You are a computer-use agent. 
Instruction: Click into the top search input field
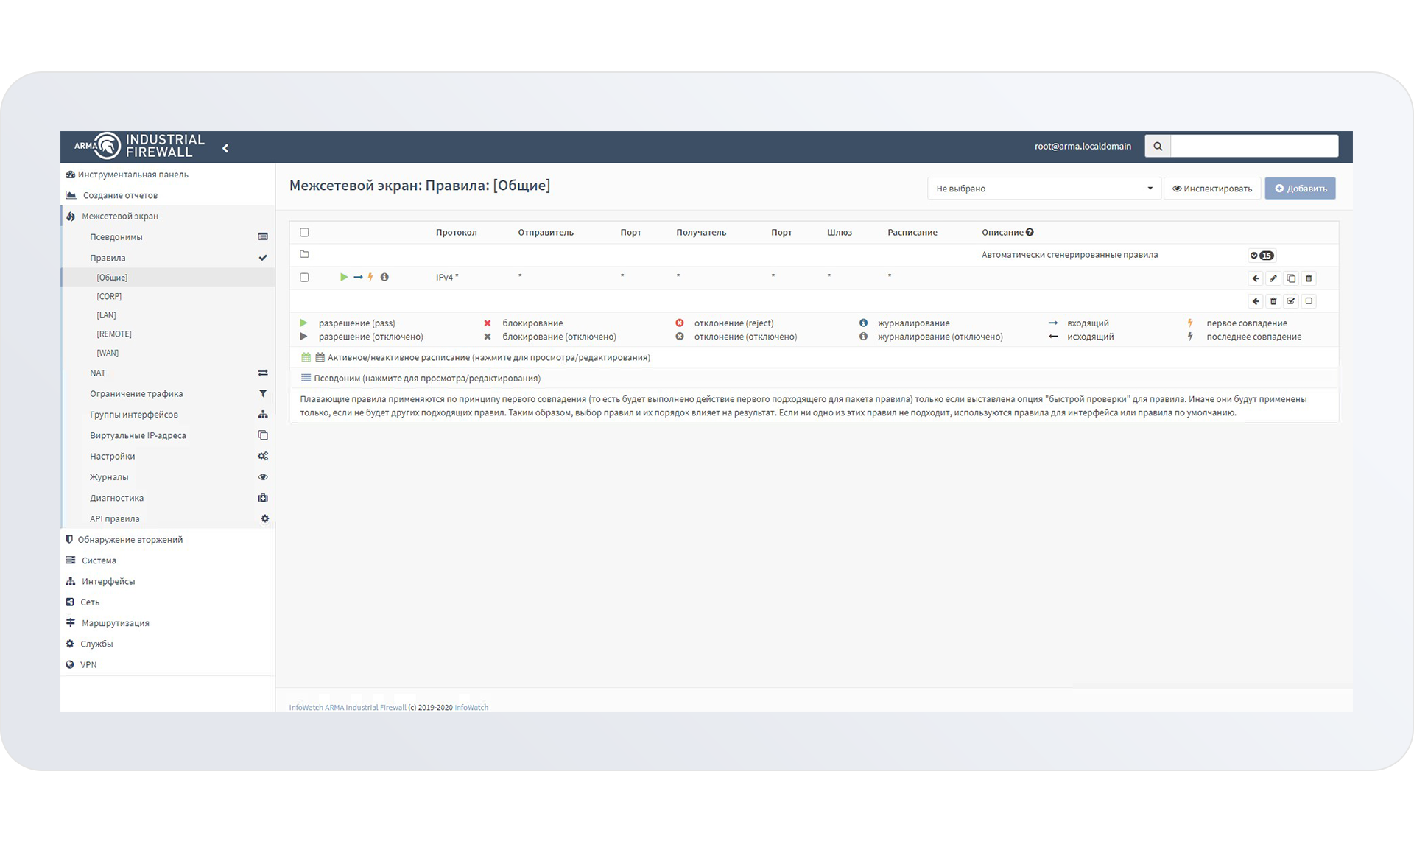1254,146
